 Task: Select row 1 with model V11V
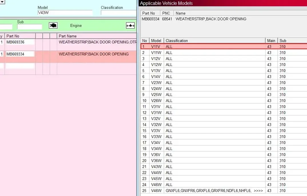click(x=224, y=47)
